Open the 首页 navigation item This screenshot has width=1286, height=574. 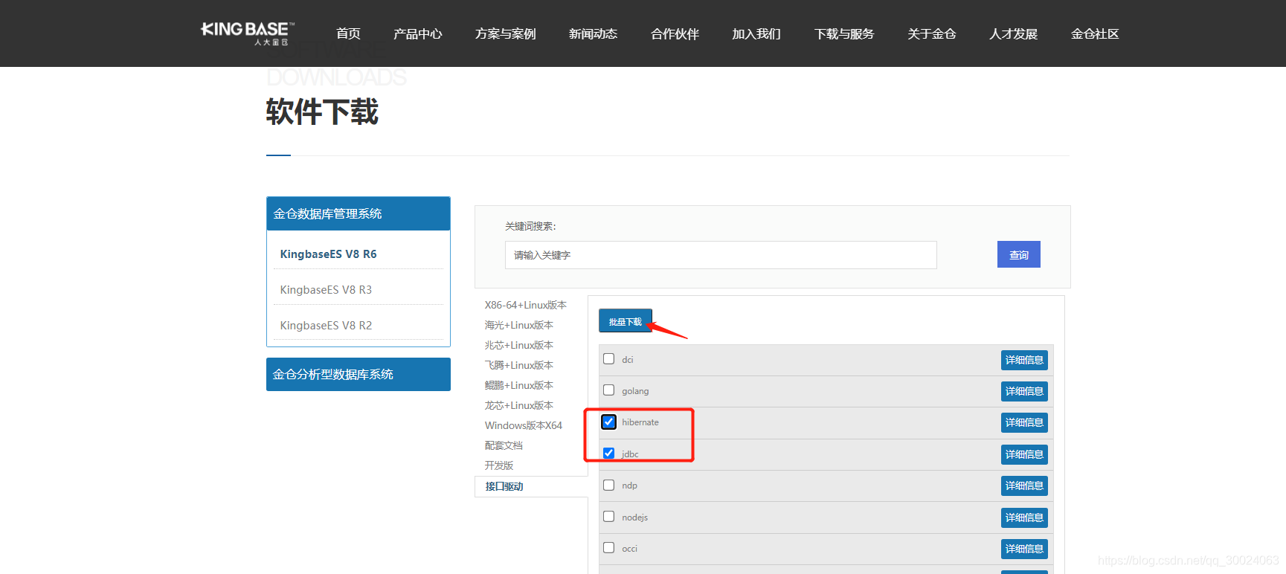point(348,34)
